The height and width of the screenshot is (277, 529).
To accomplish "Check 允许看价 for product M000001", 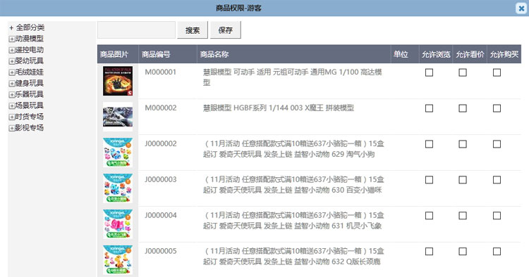I will click(x=463, y=72).
